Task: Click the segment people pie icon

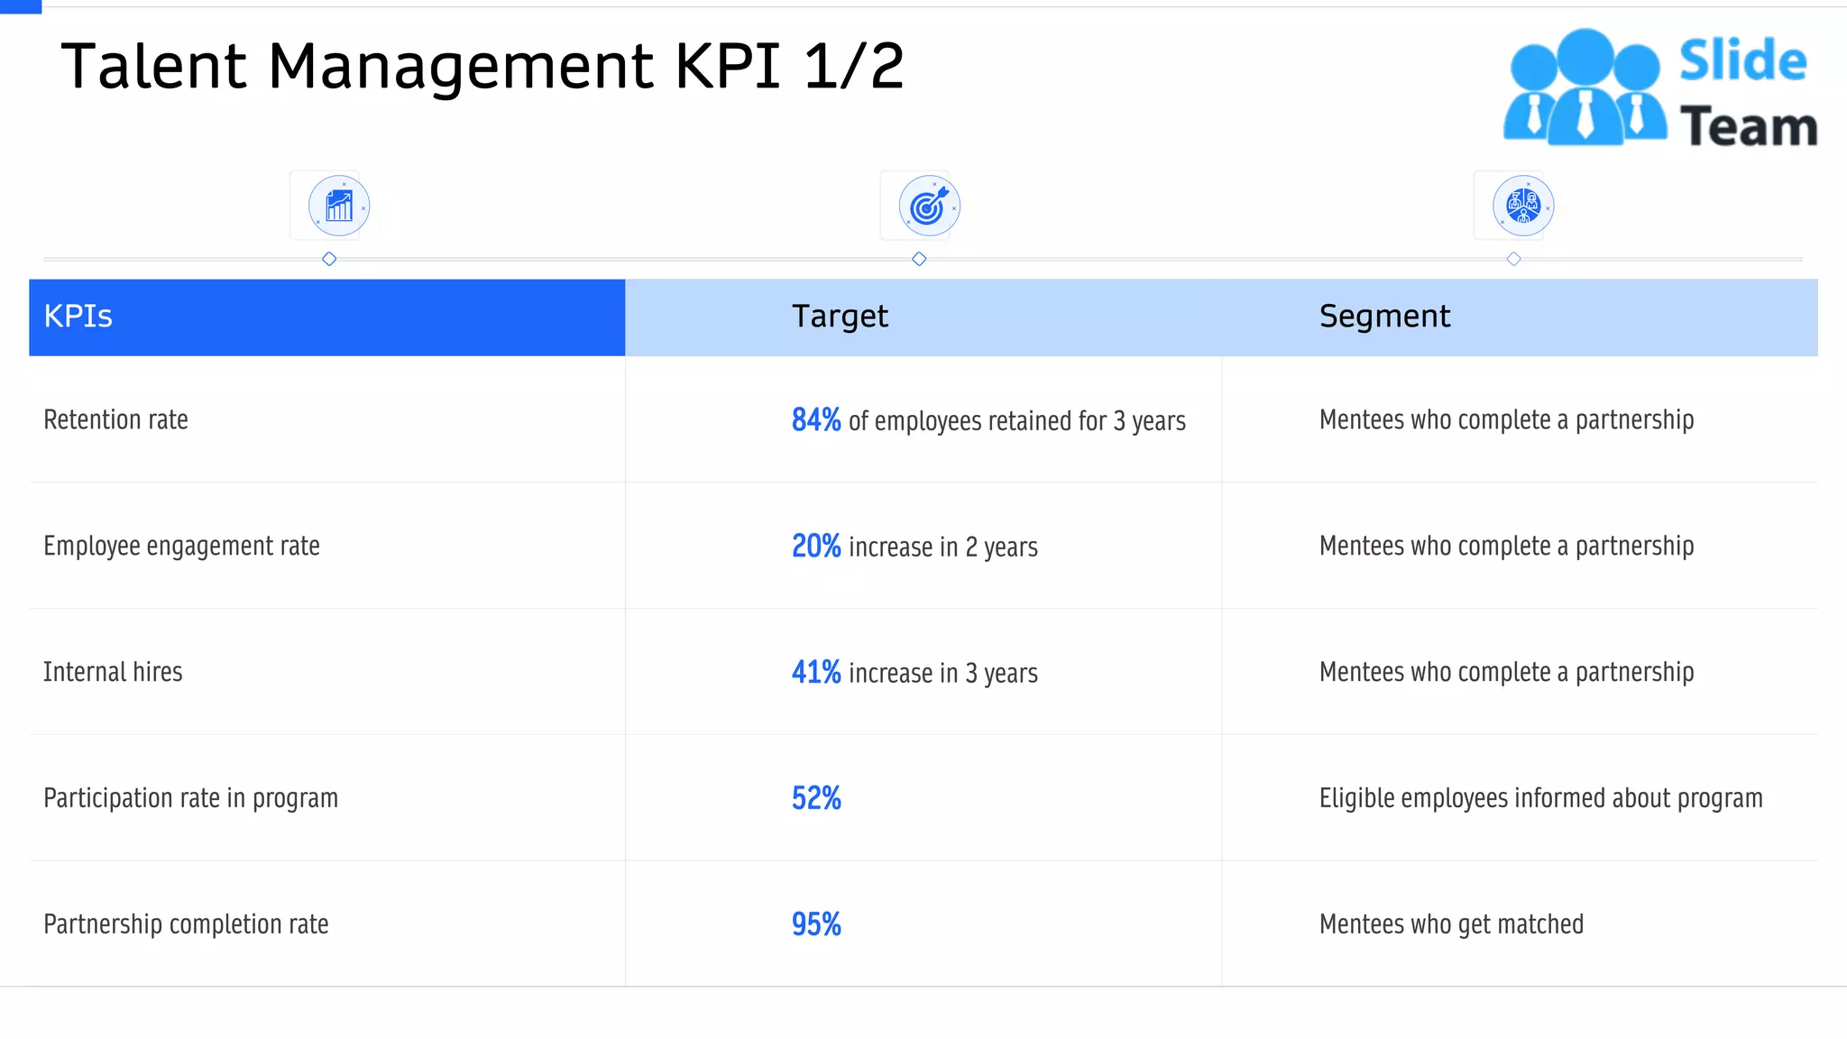Action: (x=1522, y=206)
